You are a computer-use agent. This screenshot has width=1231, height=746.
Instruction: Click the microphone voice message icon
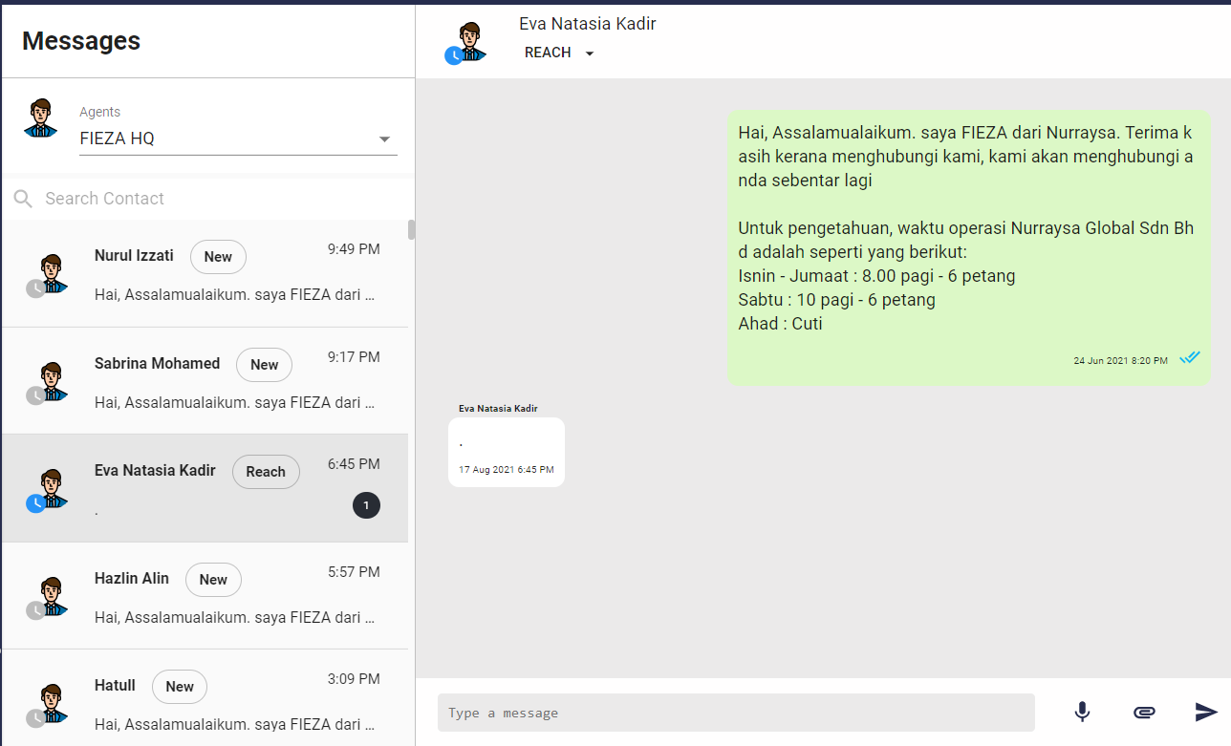click(x=1082, y=712)
